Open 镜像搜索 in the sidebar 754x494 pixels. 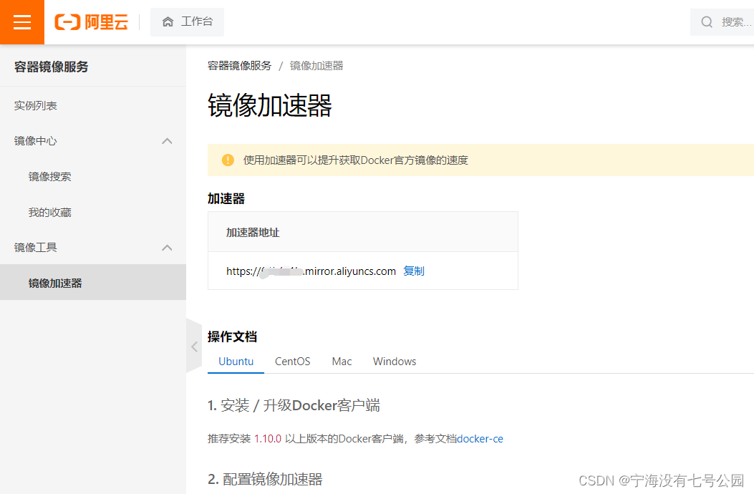49,177
